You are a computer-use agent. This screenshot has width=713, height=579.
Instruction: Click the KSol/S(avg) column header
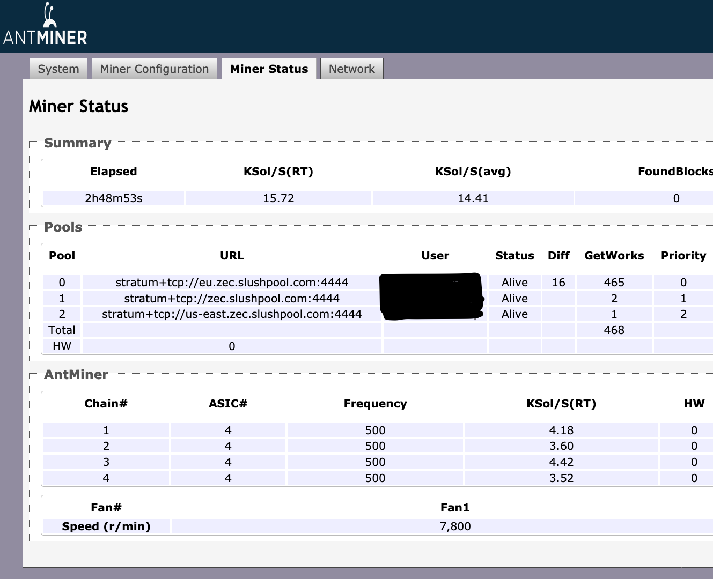click(x=473, y=172)
